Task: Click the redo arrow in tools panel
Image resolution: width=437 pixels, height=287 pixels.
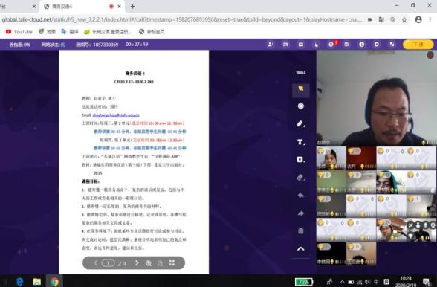Action: point(301,213)
